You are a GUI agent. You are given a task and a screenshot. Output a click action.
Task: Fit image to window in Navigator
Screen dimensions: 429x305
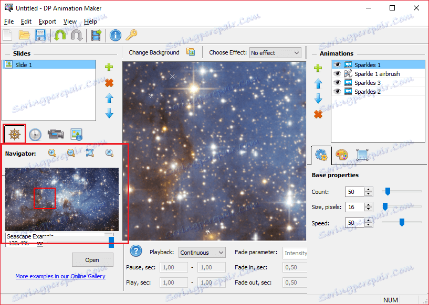point(90,153)
